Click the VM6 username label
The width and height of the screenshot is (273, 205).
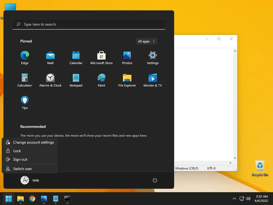35,180
